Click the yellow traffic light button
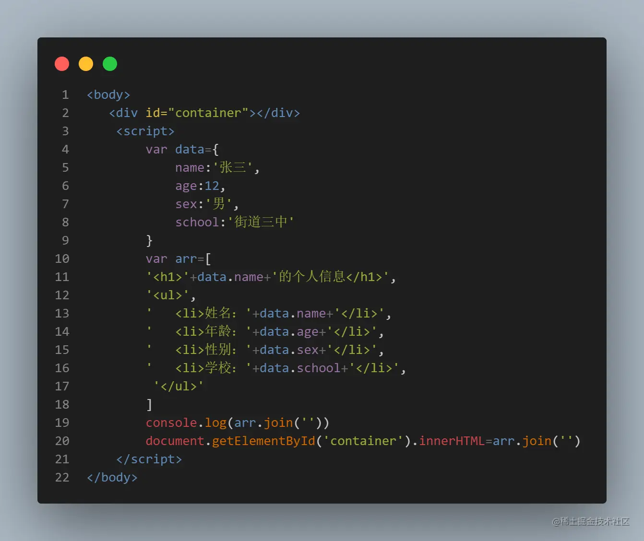This screenshot has height=541, width=644. [86, 63]
